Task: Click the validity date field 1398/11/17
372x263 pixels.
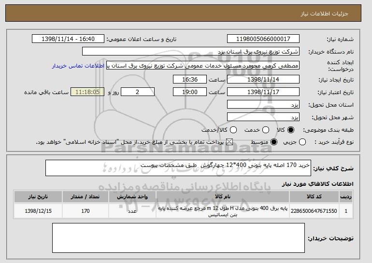Action: click(x=263, y=92)
